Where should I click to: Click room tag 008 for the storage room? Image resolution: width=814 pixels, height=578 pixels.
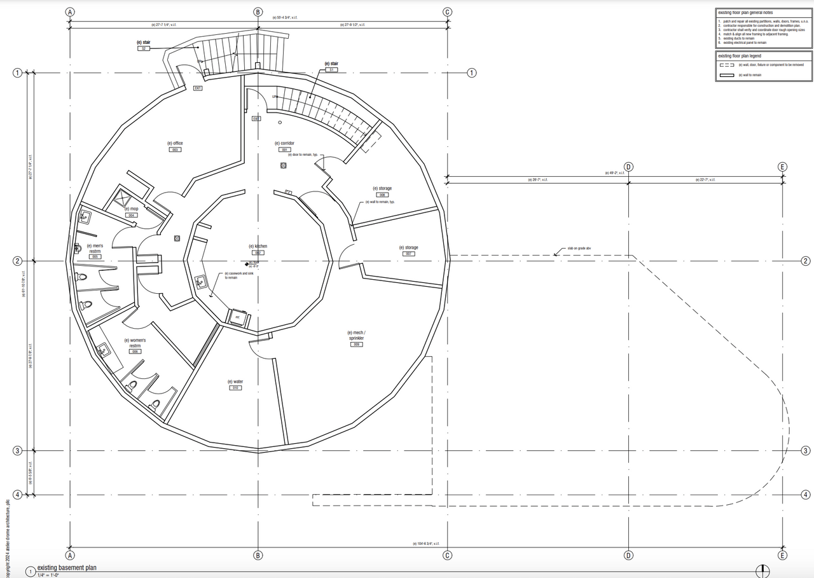click(x=382, y=195)
